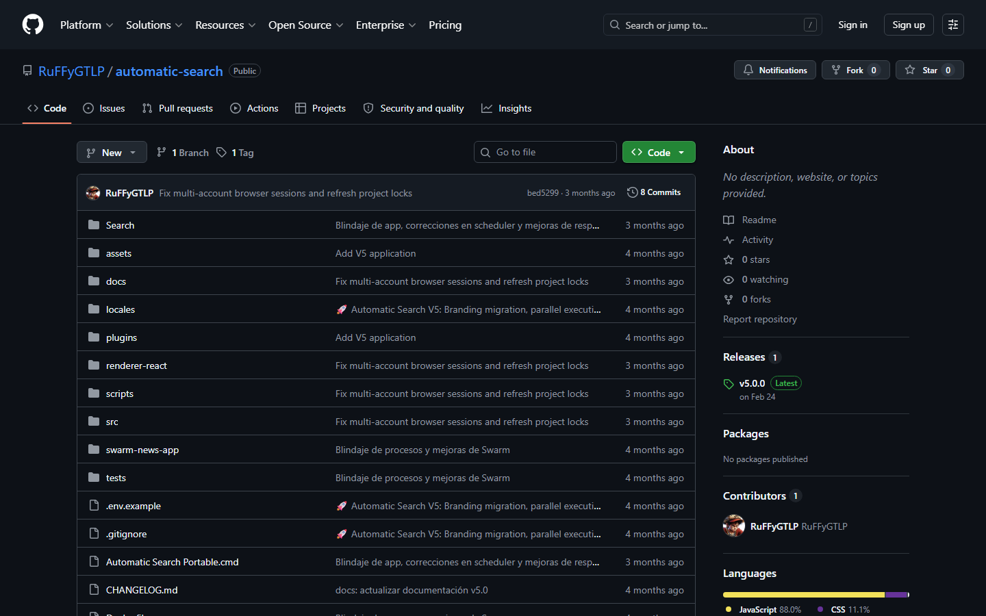The height and width of the screenshot is (616, 986).
Task: View the 1 Tag link
Action: point(235,152)
